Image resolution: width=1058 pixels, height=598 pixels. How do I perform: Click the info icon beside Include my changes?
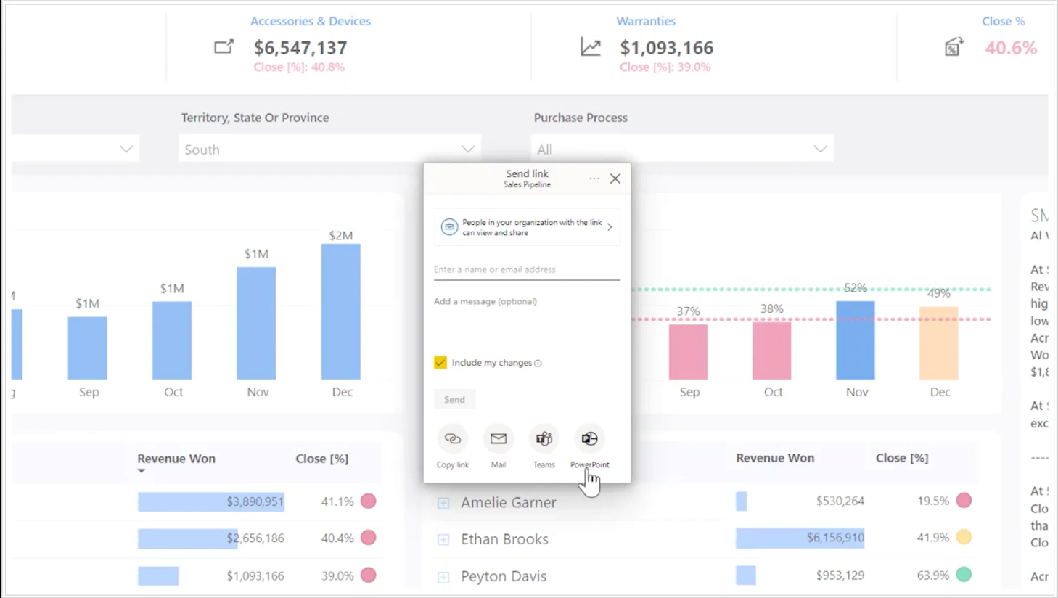click(x=538, y=364)
